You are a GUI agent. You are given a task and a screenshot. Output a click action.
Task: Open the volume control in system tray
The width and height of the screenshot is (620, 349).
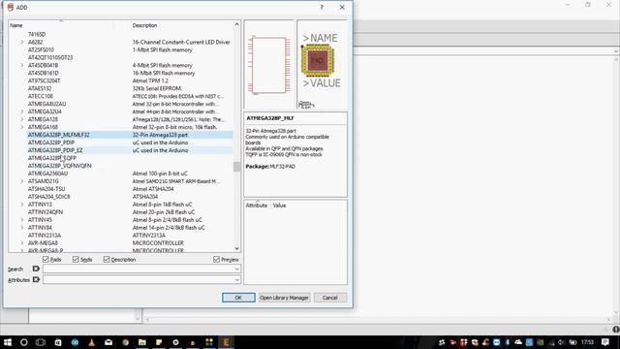pyautogui.click(x=562, y=342)
